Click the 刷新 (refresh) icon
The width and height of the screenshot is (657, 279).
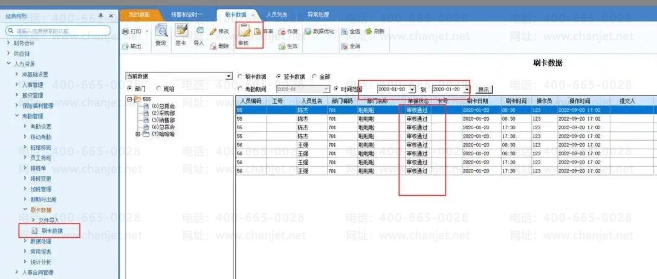[x=375, y=31]
